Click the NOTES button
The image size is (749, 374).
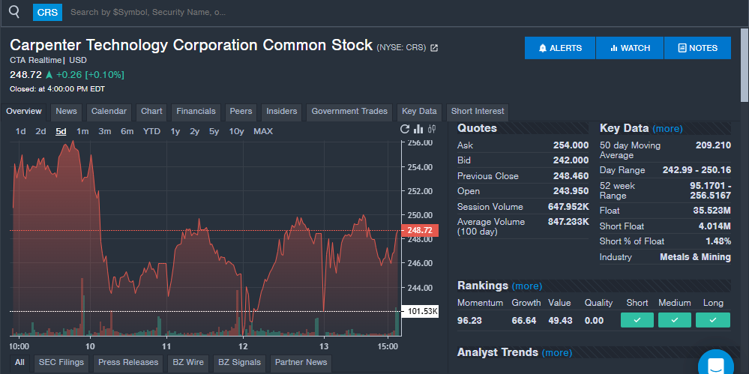pyautogui.click(x=697, y=48)
